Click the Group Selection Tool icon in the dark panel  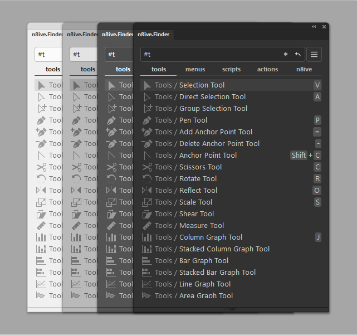(148, 109)
